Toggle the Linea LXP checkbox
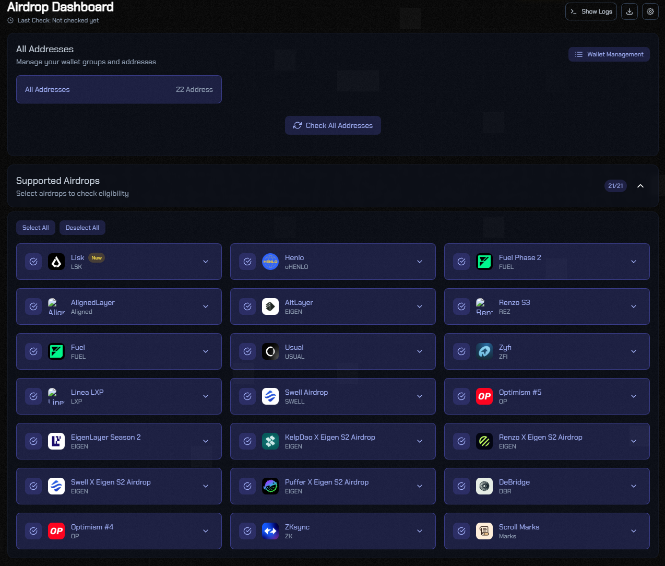The width and height of the screenshot is (665, 566). [x=33, y=396]
